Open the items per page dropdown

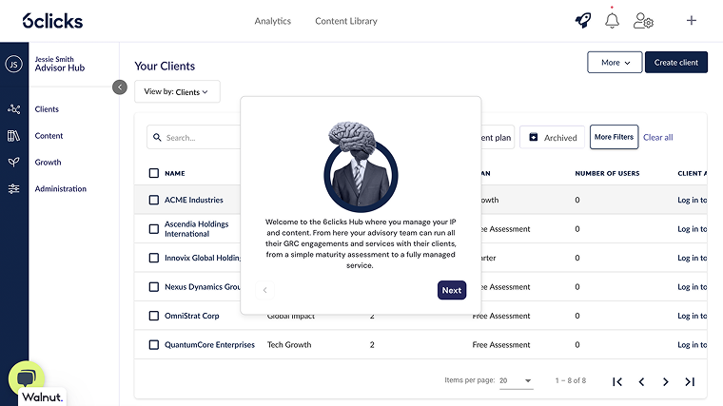(x=516, y=380)
